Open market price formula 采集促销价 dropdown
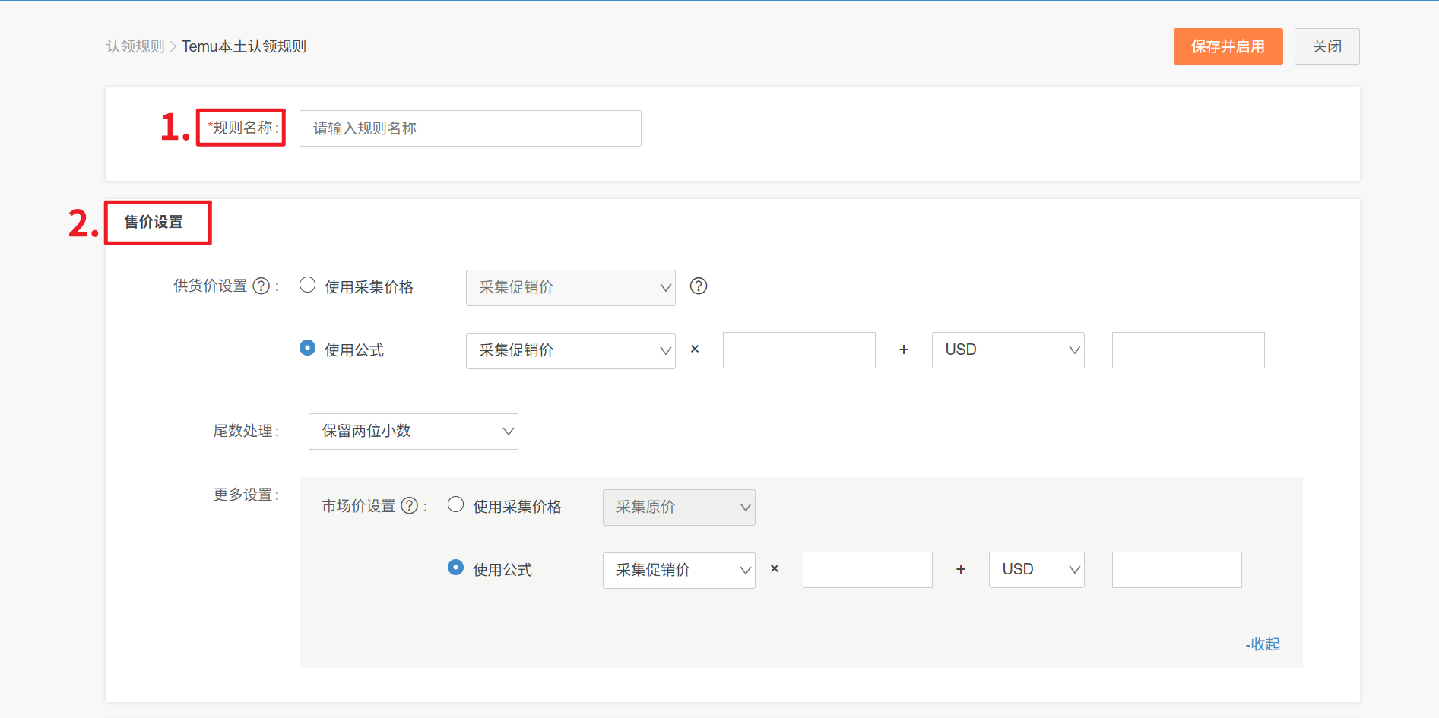The width and height of the screenshot is (1439, 718). 678,570
